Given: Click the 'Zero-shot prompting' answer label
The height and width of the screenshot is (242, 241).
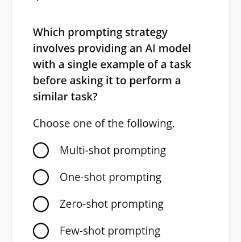Looking at the screenshot, I should click(111, 204).
